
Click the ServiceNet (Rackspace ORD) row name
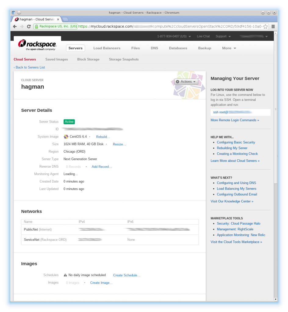coord(45,240)
